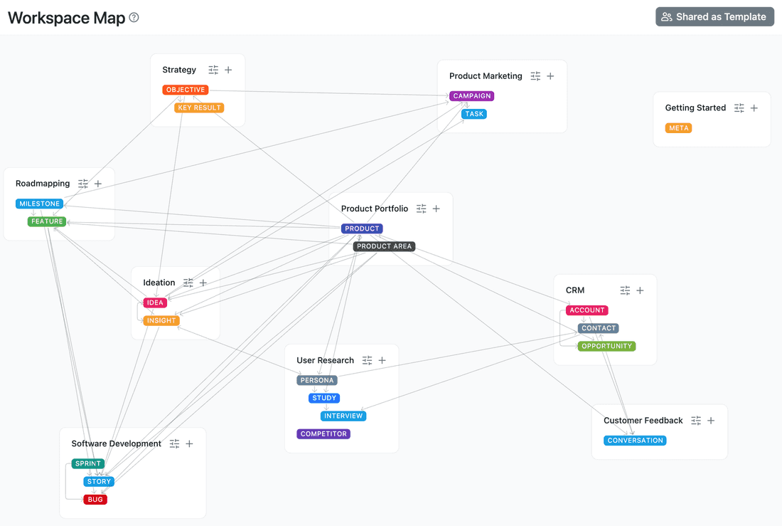This screenshot has height=526, width=782.
Task: Click plus icon in CRM card
Action: pos(640,290)
